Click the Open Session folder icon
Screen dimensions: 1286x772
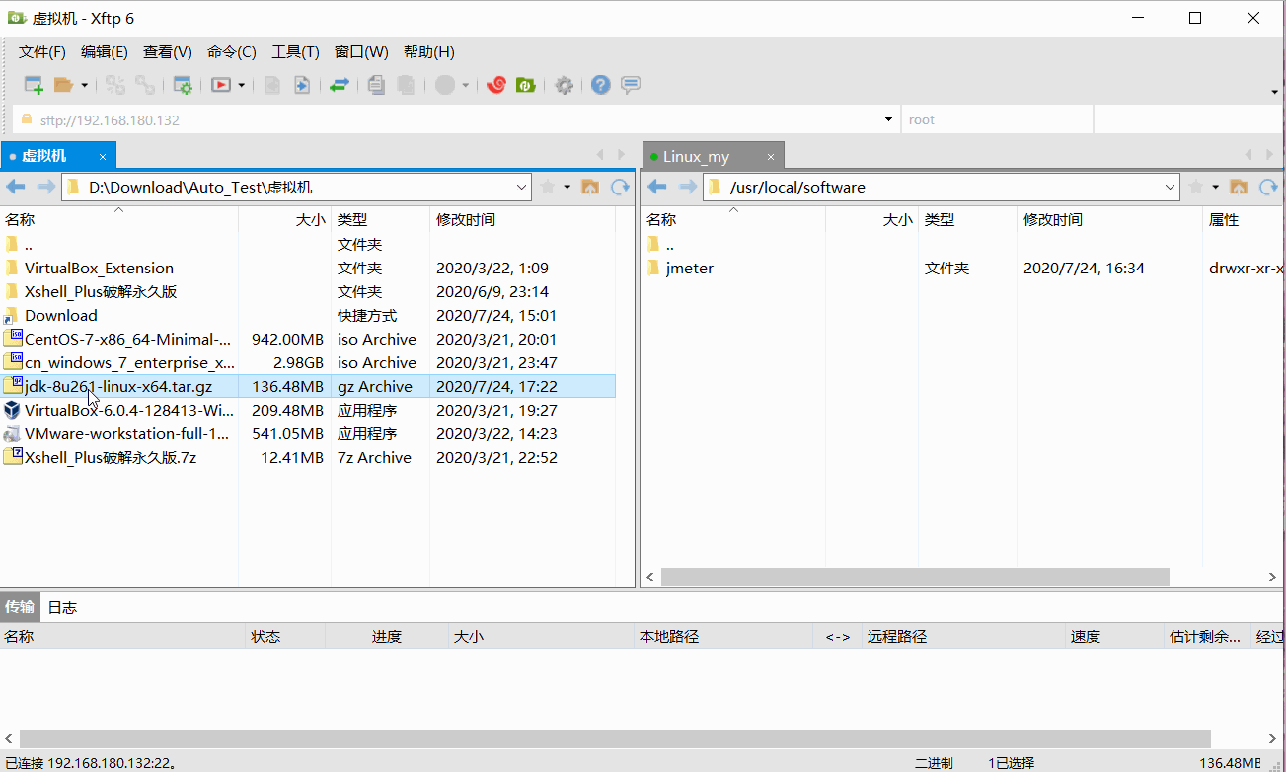(x=64, y=85)
